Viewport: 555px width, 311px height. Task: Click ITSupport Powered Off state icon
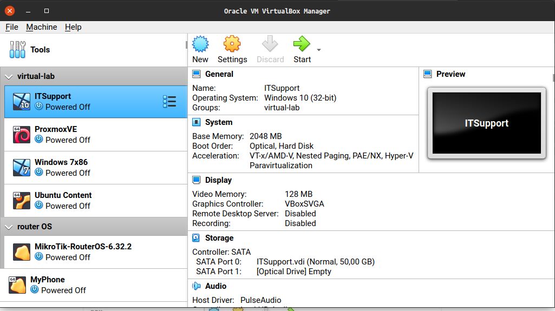tap(39, 106)
